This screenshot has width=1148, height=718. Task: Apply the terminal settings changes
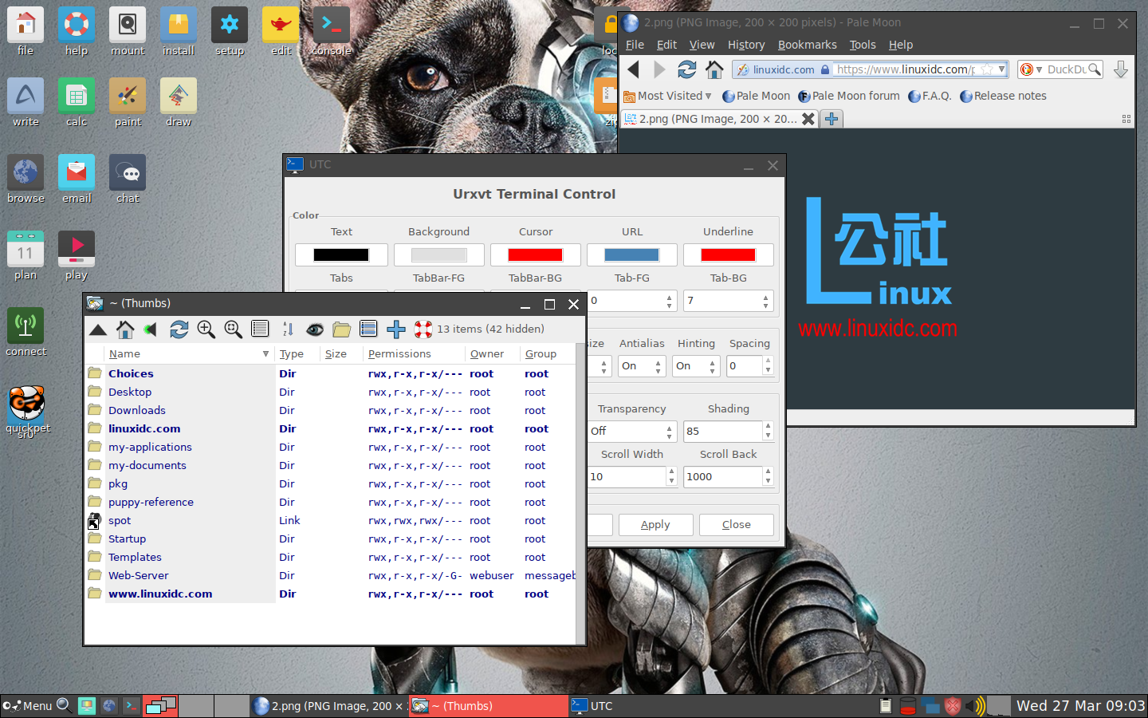click(655, 525)
